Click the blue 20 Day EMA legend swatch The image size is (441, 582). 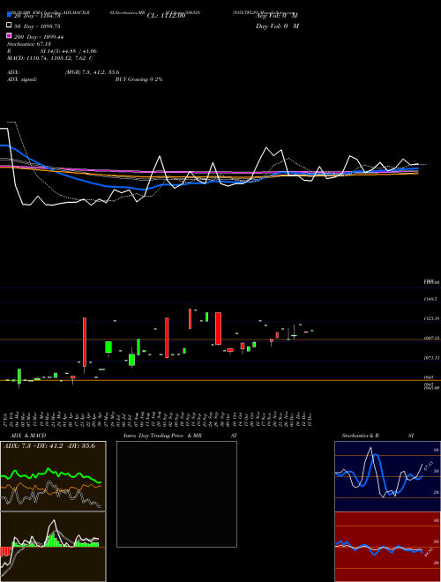coord(10,15)
